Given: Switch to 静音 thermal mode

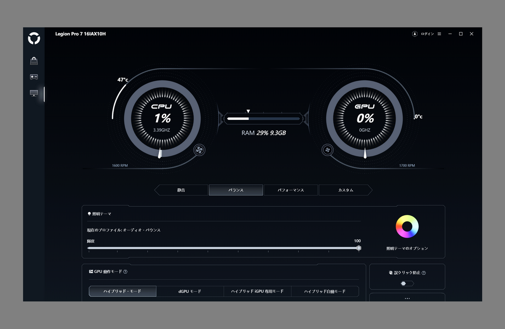Looking at the screenshot, I should coord(181,190).
